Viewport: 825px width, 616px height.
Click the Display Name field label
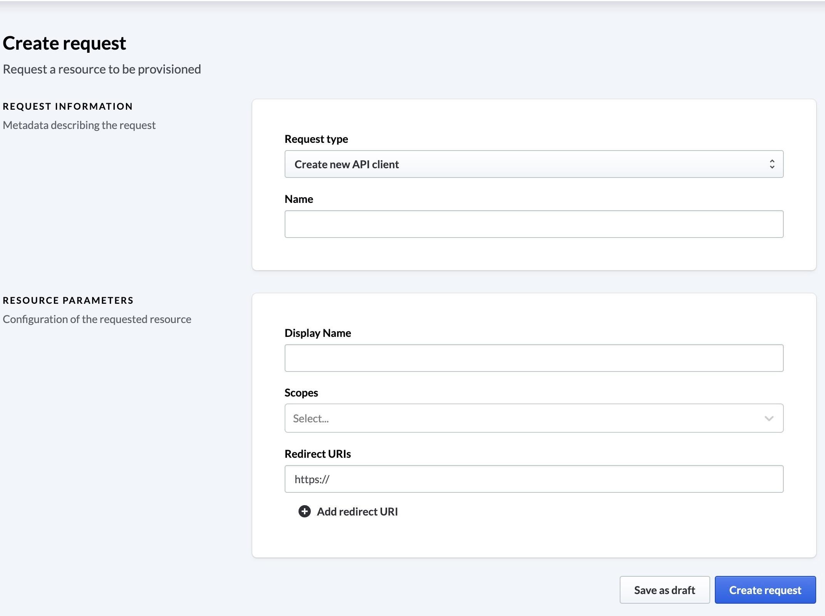point(318,333)
